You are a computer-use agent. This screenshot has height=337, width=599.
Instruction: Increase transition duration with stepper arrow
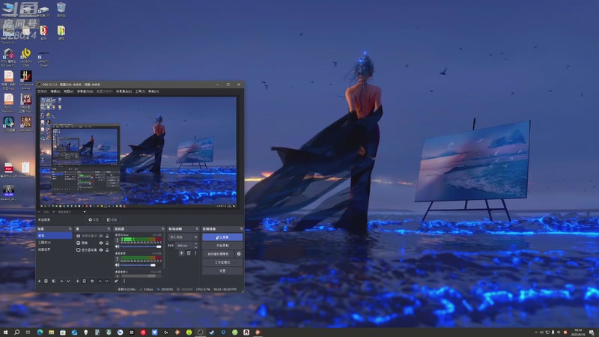tap(196, 244)
